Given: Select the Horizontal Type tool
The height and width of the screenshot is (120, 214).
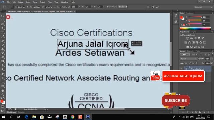Looking at the screenshot, I should click(x=3, y=78).
